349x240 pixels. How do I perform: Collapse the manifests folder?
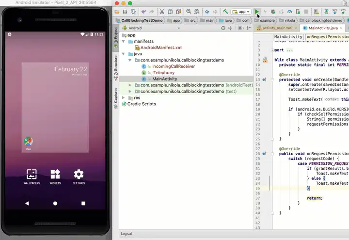pos(124,42)
